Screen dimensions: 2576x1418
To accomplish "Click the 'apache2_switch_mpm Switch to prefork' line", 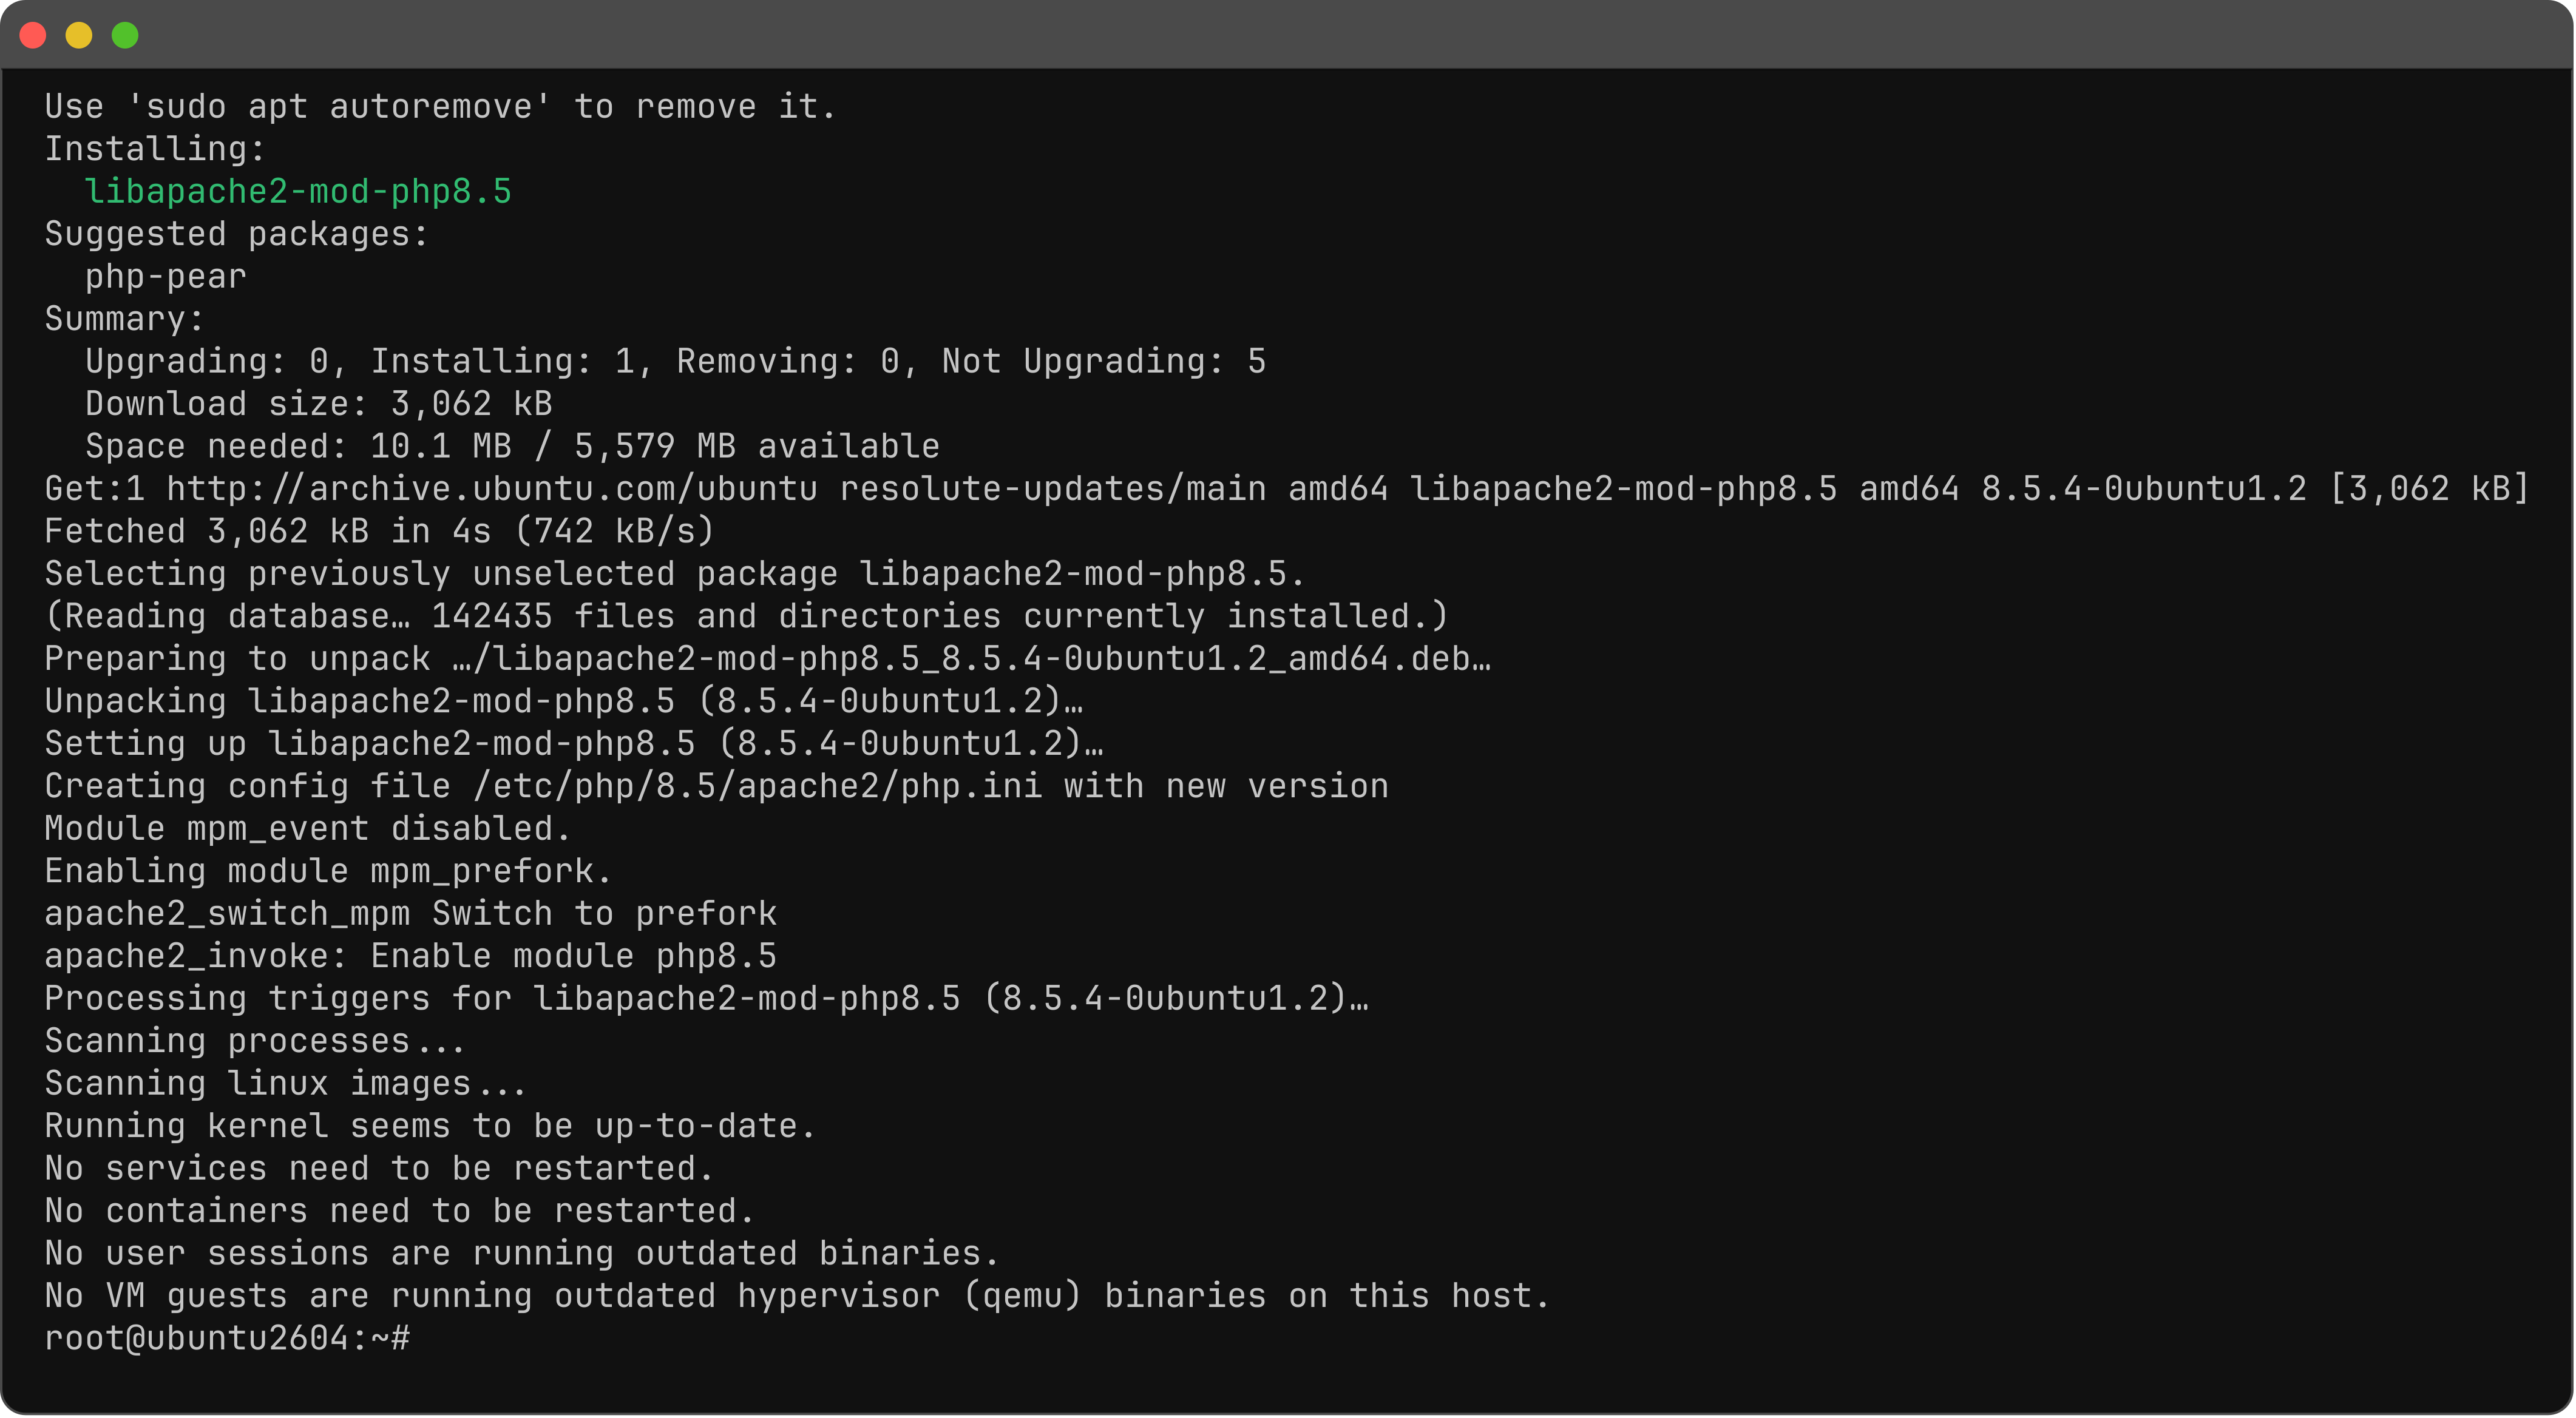I will point(411,913).
